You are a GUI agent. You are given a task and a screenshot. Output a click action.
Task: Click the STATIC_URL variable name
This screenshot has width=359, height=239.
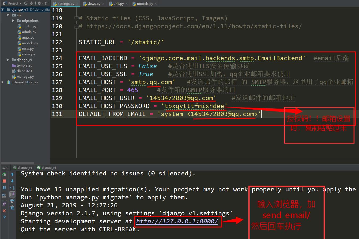click(97, 42)
